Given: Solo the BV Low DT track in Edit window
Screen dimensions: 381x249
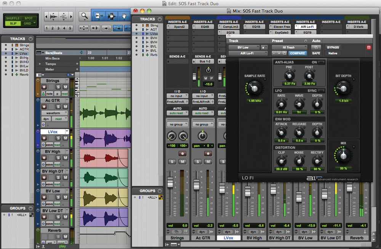Looking at the screenshot, I should click(x=58, y=217).
